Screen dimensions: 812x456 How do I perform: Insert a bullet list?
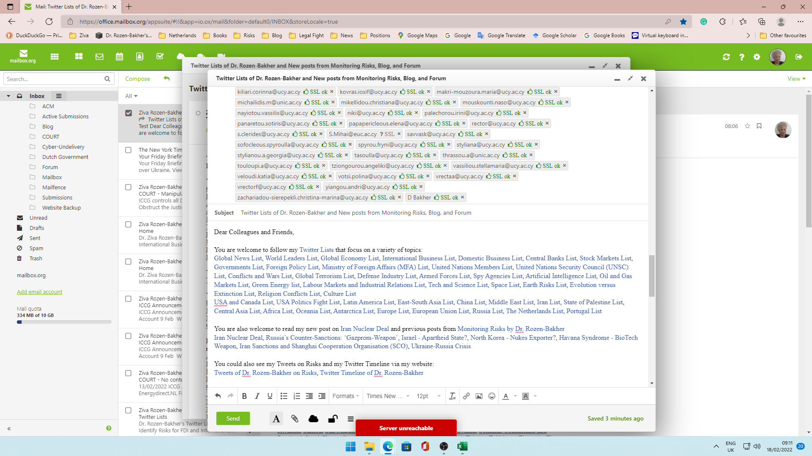click(284, 396)
